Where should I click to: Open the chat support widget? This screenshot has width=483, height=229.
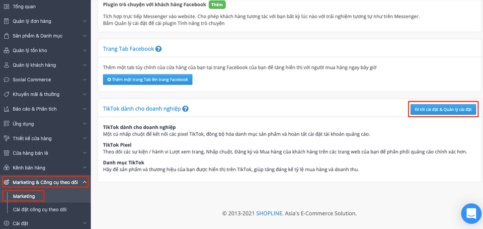point(471,213)
